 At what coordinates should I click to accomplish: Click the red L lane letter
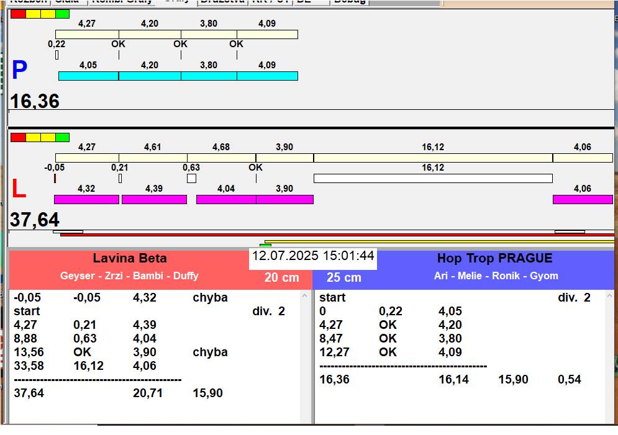[x=19, y=190]
